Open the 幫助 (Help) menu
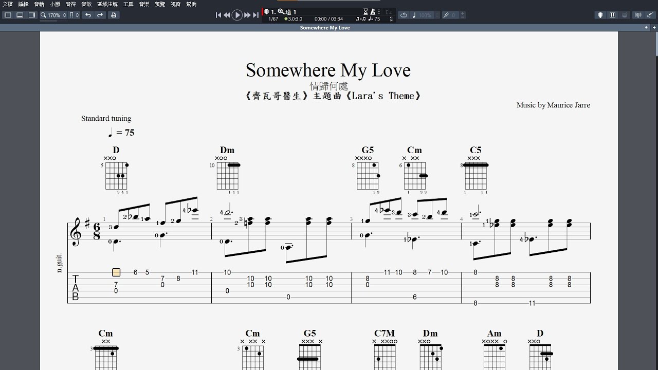Image resolution: width=658 pixels, height=370 pixels. [191, 4]
